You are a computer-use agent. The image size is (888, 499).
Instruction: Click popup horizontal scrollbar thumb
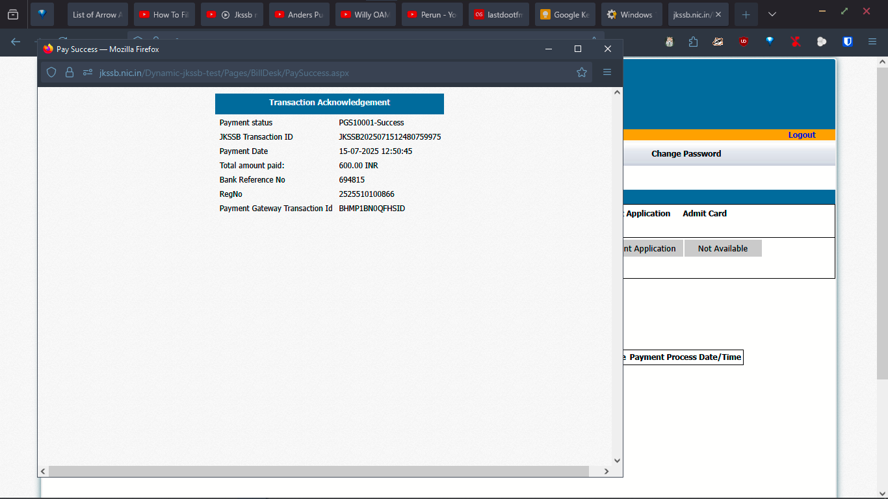click(319, 471)
